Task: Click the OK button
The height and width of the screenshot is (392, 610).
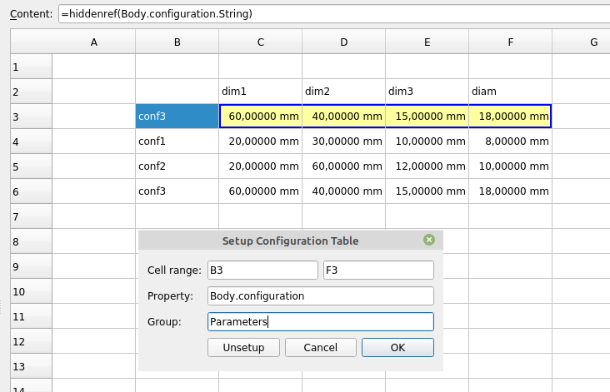Action: pos(397,348)
